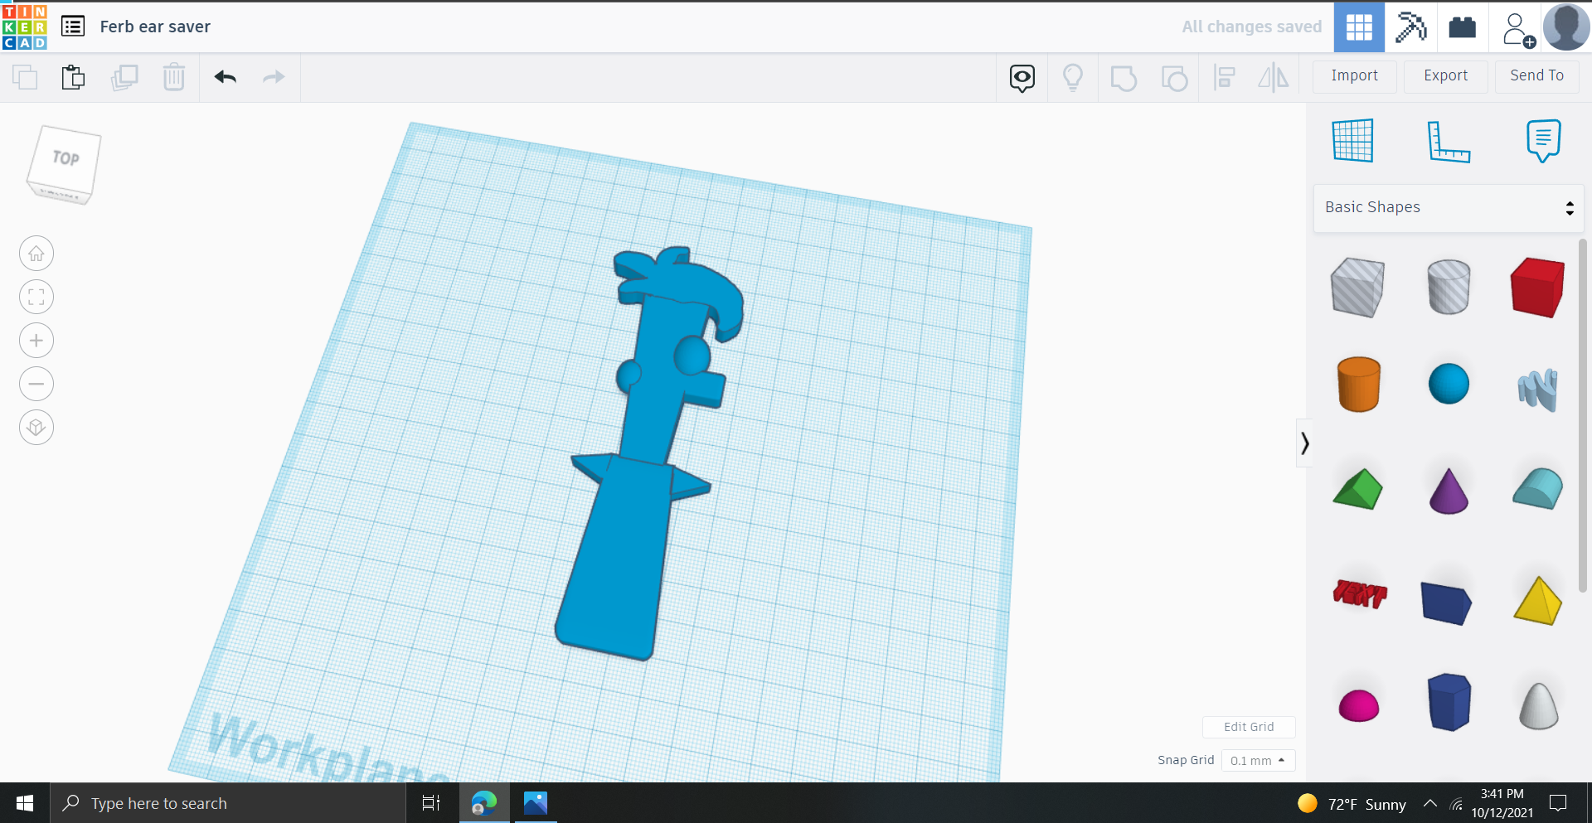
Task: Open the Group shapes tool
Action: point(1124,77)
